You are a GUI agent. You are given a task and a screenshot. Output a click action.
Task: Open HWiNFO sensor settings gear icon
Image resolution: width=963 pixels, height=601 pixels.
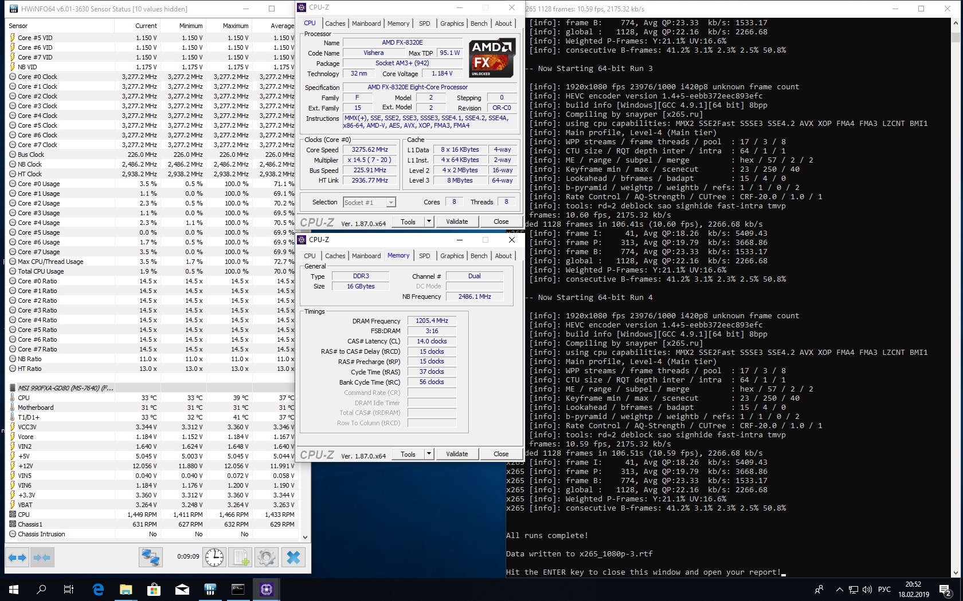coord(267,557)
